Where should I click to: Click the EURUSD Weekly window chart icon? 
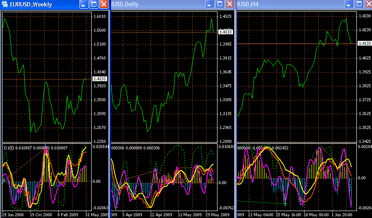coord(4,4)
